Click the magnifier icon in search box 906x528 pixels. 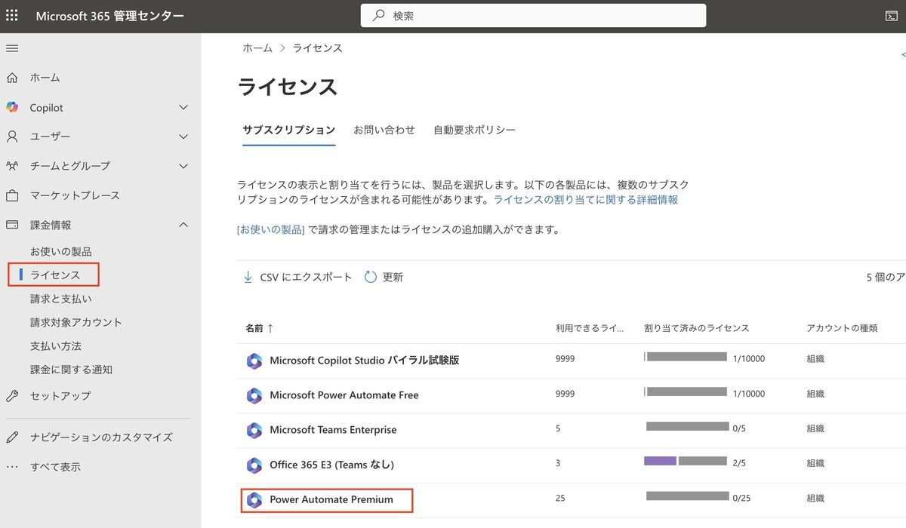click(x=378, y=15)
